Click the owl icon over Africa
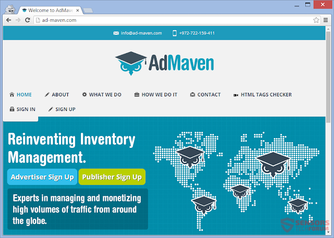This screenshot has height=238, width=334. [x=240, y=192]
